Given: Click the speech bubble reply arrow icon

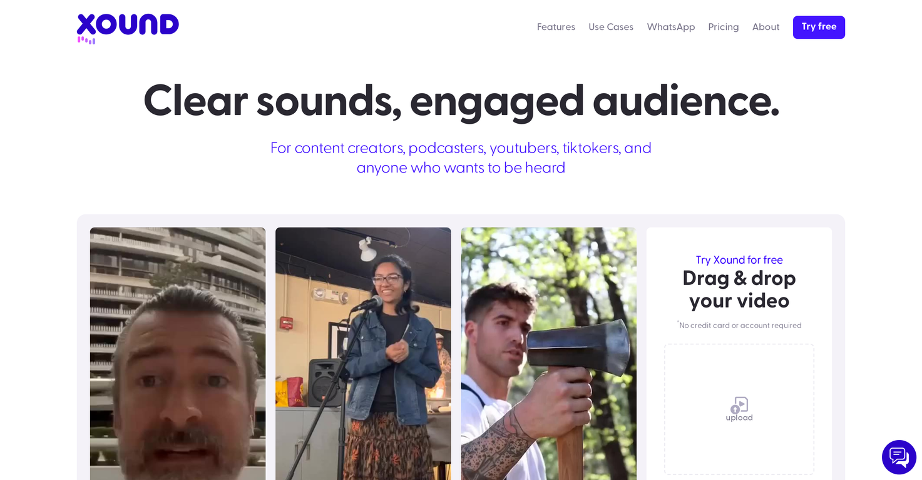Looking at the screenshot, I should [903, 461].
